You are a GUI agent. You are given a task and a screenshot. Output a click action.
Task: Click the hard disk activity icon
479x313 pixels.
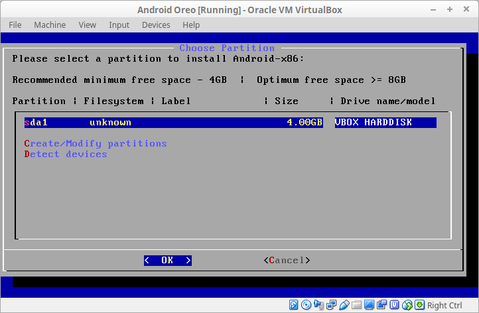click(294, 305)
